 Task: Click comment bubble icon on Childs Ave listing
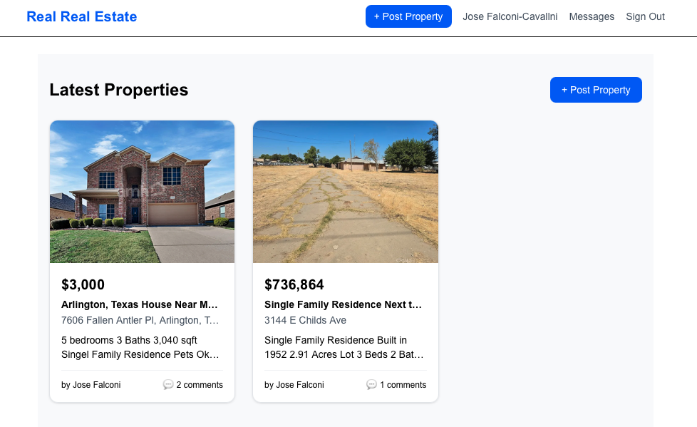point(371,385)
